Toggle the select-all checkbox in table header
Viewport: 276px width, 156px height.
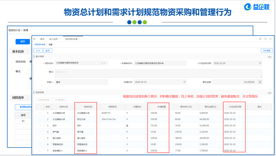click(40, 107)
